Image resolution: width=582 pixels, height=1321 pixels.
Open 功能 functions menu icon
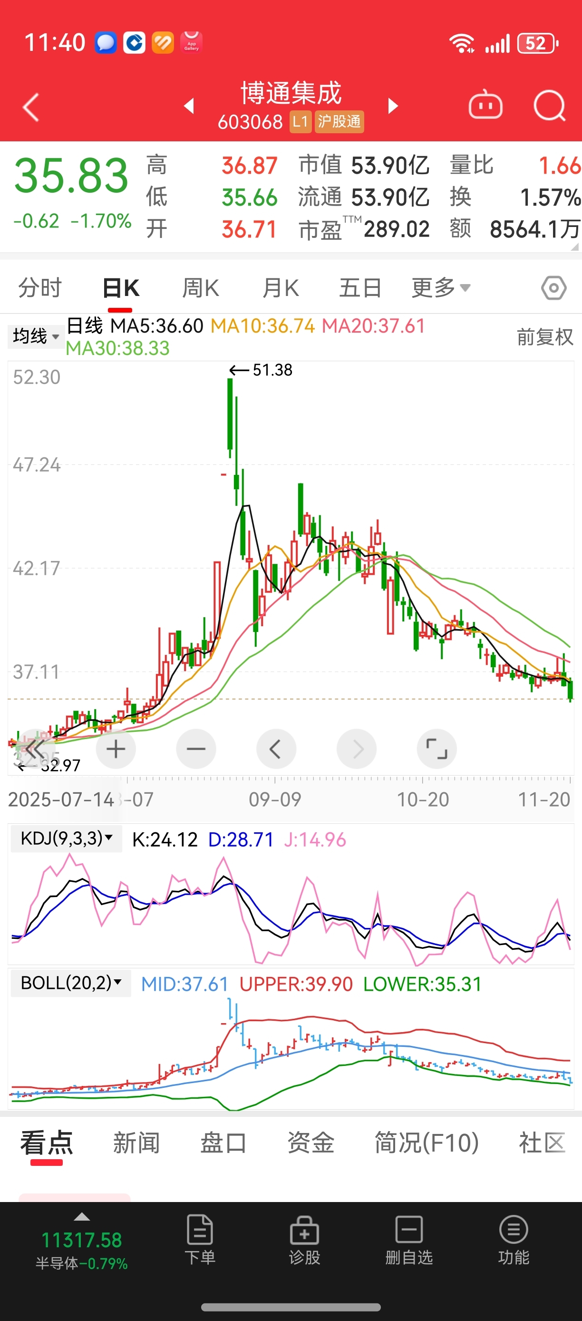point(514,1239)
